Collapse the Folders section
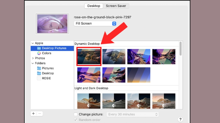This screenshot has width=220, height=123. coord(33,63)
